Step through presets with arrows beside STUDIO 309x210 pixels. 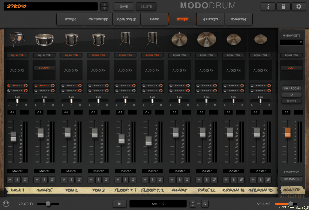point(104,6)
